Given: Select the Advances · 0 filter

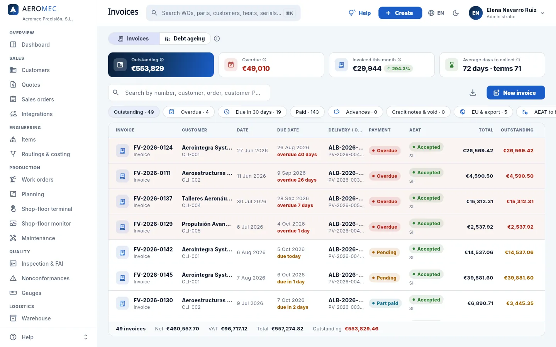Looking at the screenshot, I should pos(355,112).
